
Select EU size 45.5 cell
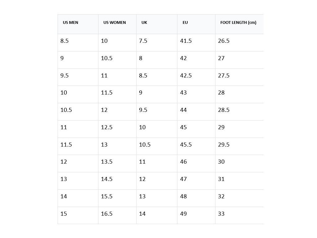(186, 145)
